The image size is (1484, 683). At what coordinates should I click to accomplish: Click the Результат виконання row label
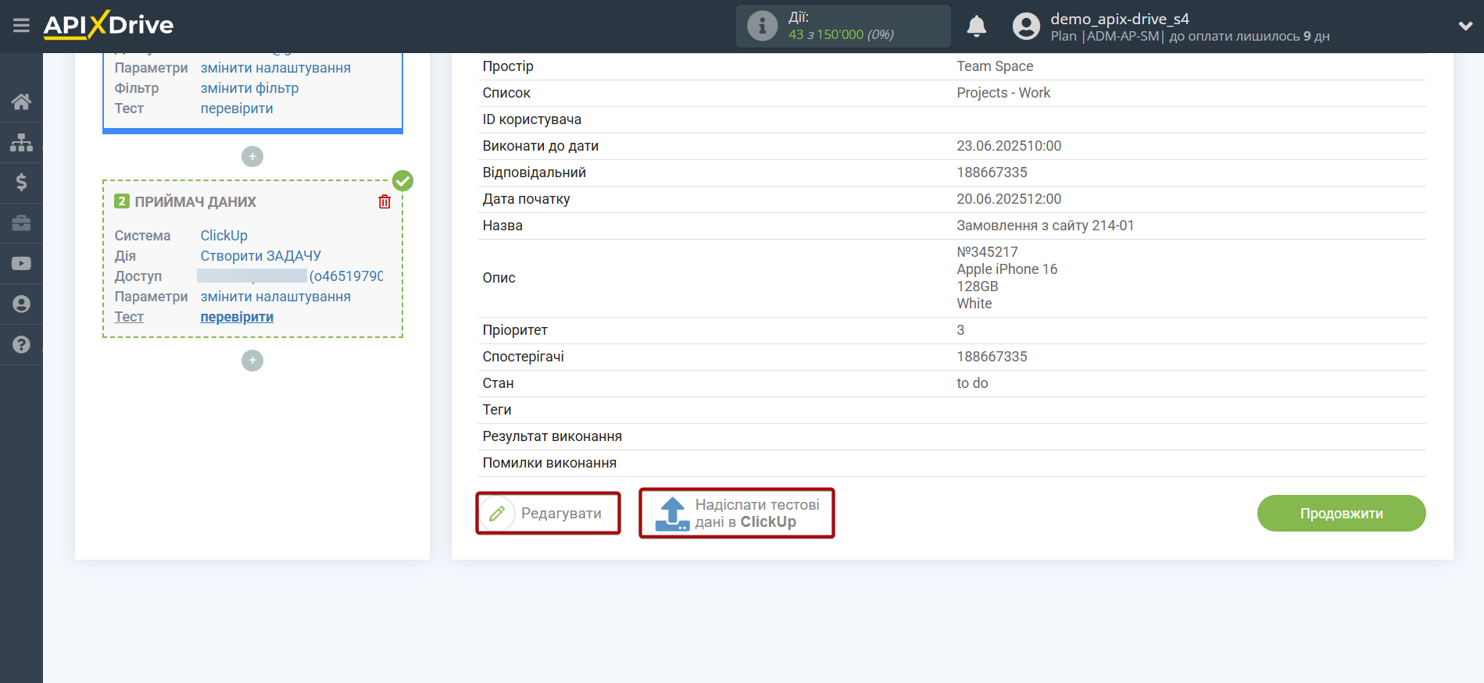tap(552, 436)
